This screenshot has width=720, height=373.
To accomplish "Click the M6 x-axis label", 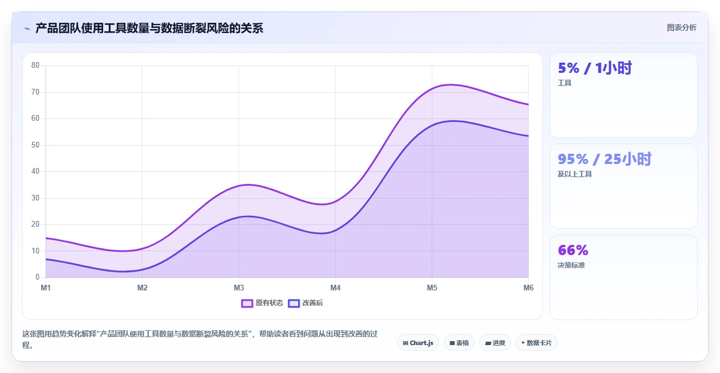I will coord(529,288).
